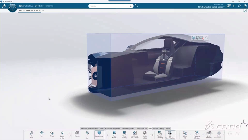Open the AR-VR tab
Image resolution: width=248 pixels, height=140 pixels.
pyautogui.click(x=156, y=128)
